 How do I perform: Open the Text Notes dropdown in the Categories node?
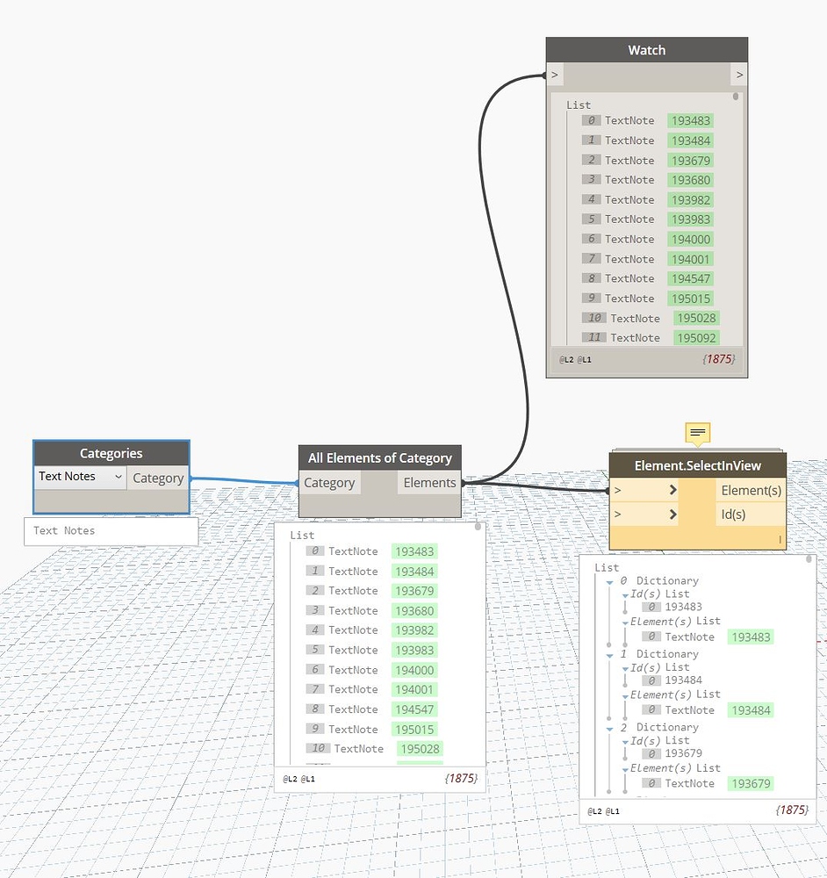[79, 476]
